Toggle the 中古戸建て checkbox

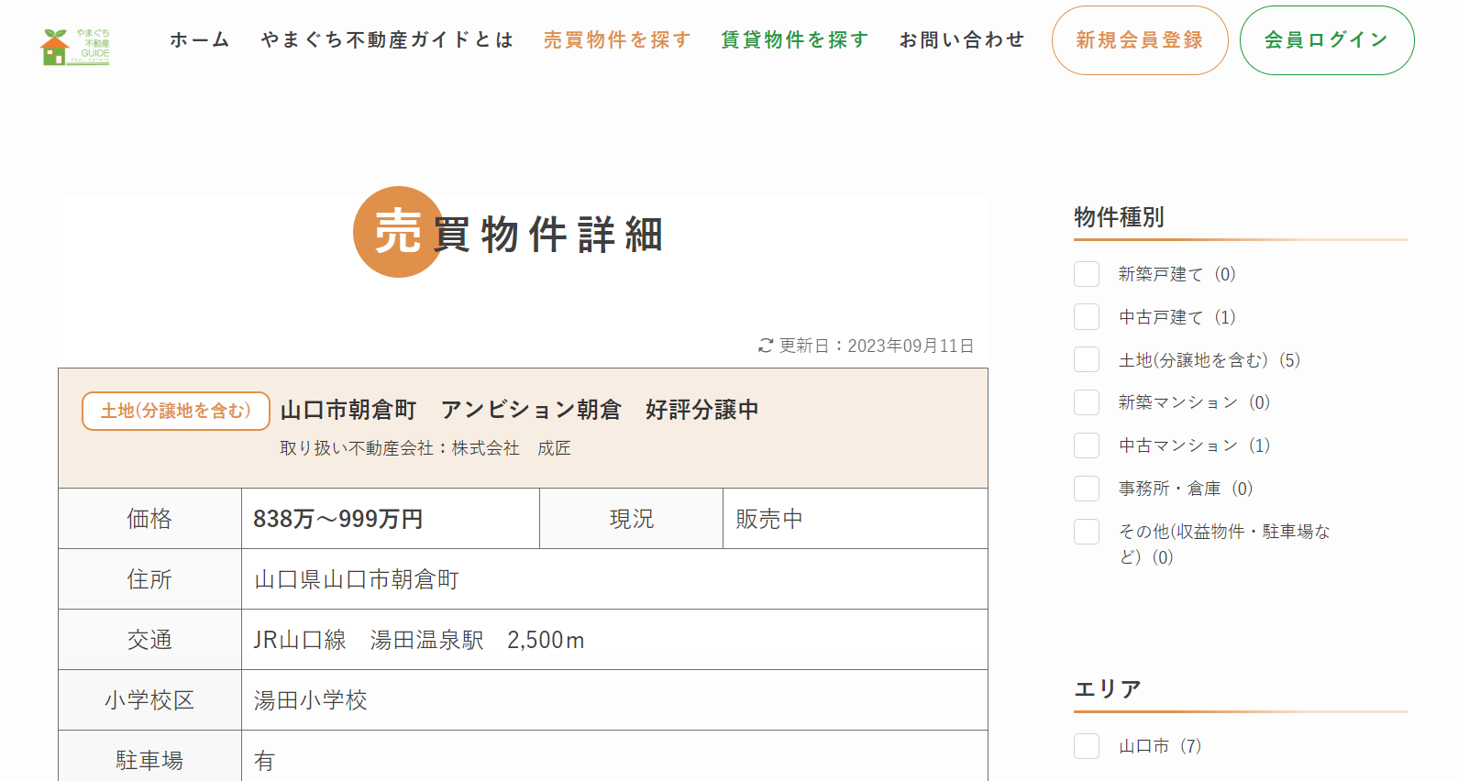1087,317
